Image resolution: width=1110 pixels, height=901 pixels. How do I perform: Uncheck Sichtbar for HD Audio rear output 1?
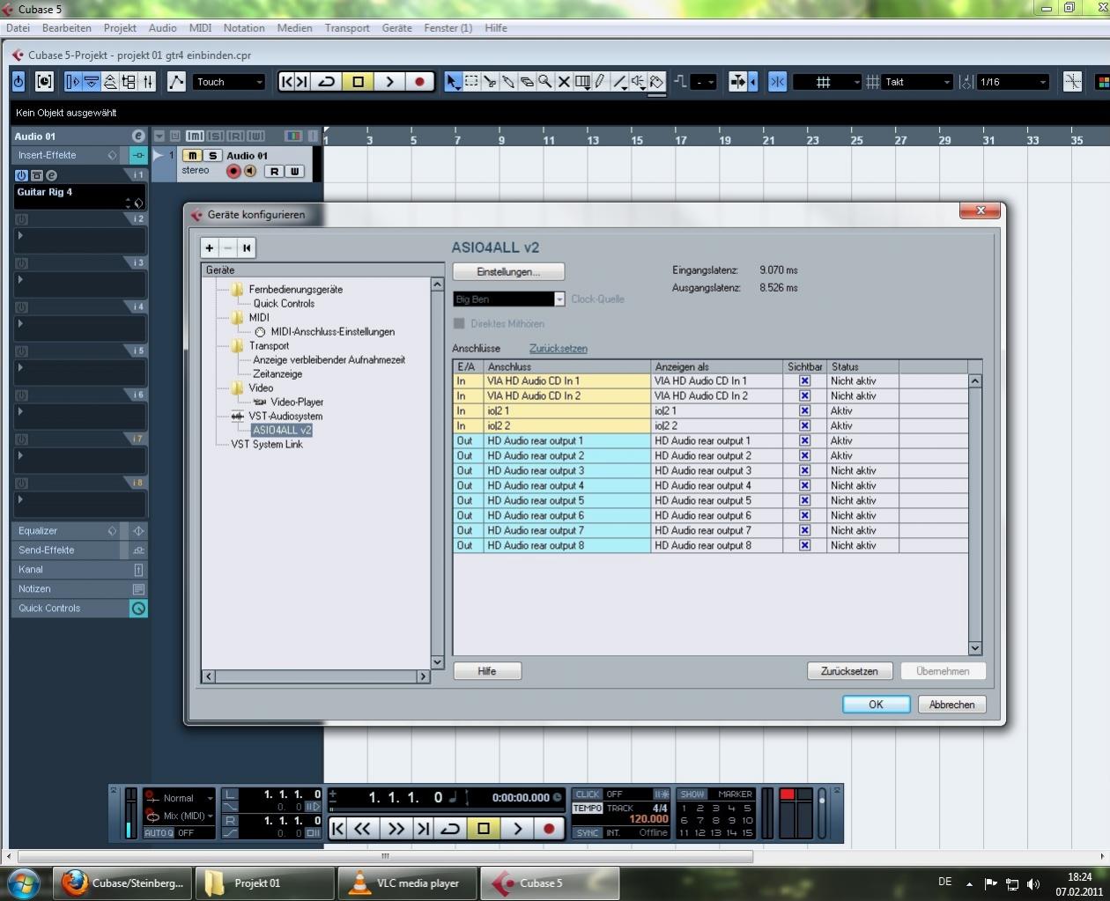[x=804, y=441]
